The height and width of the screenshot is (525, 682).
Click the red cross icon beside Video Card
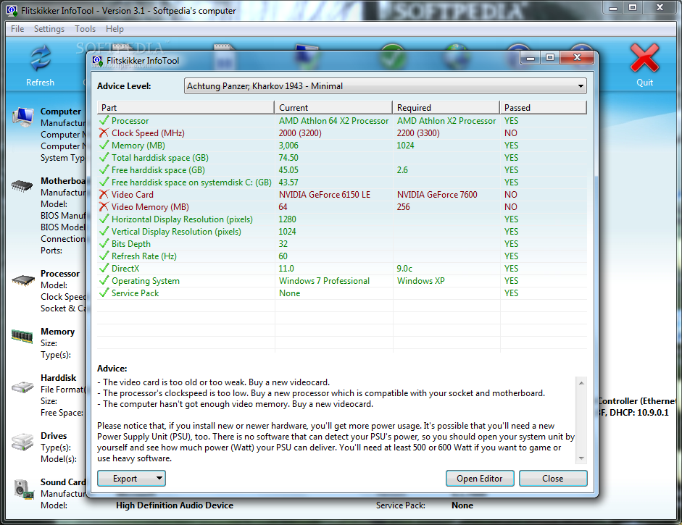(104, 194)
